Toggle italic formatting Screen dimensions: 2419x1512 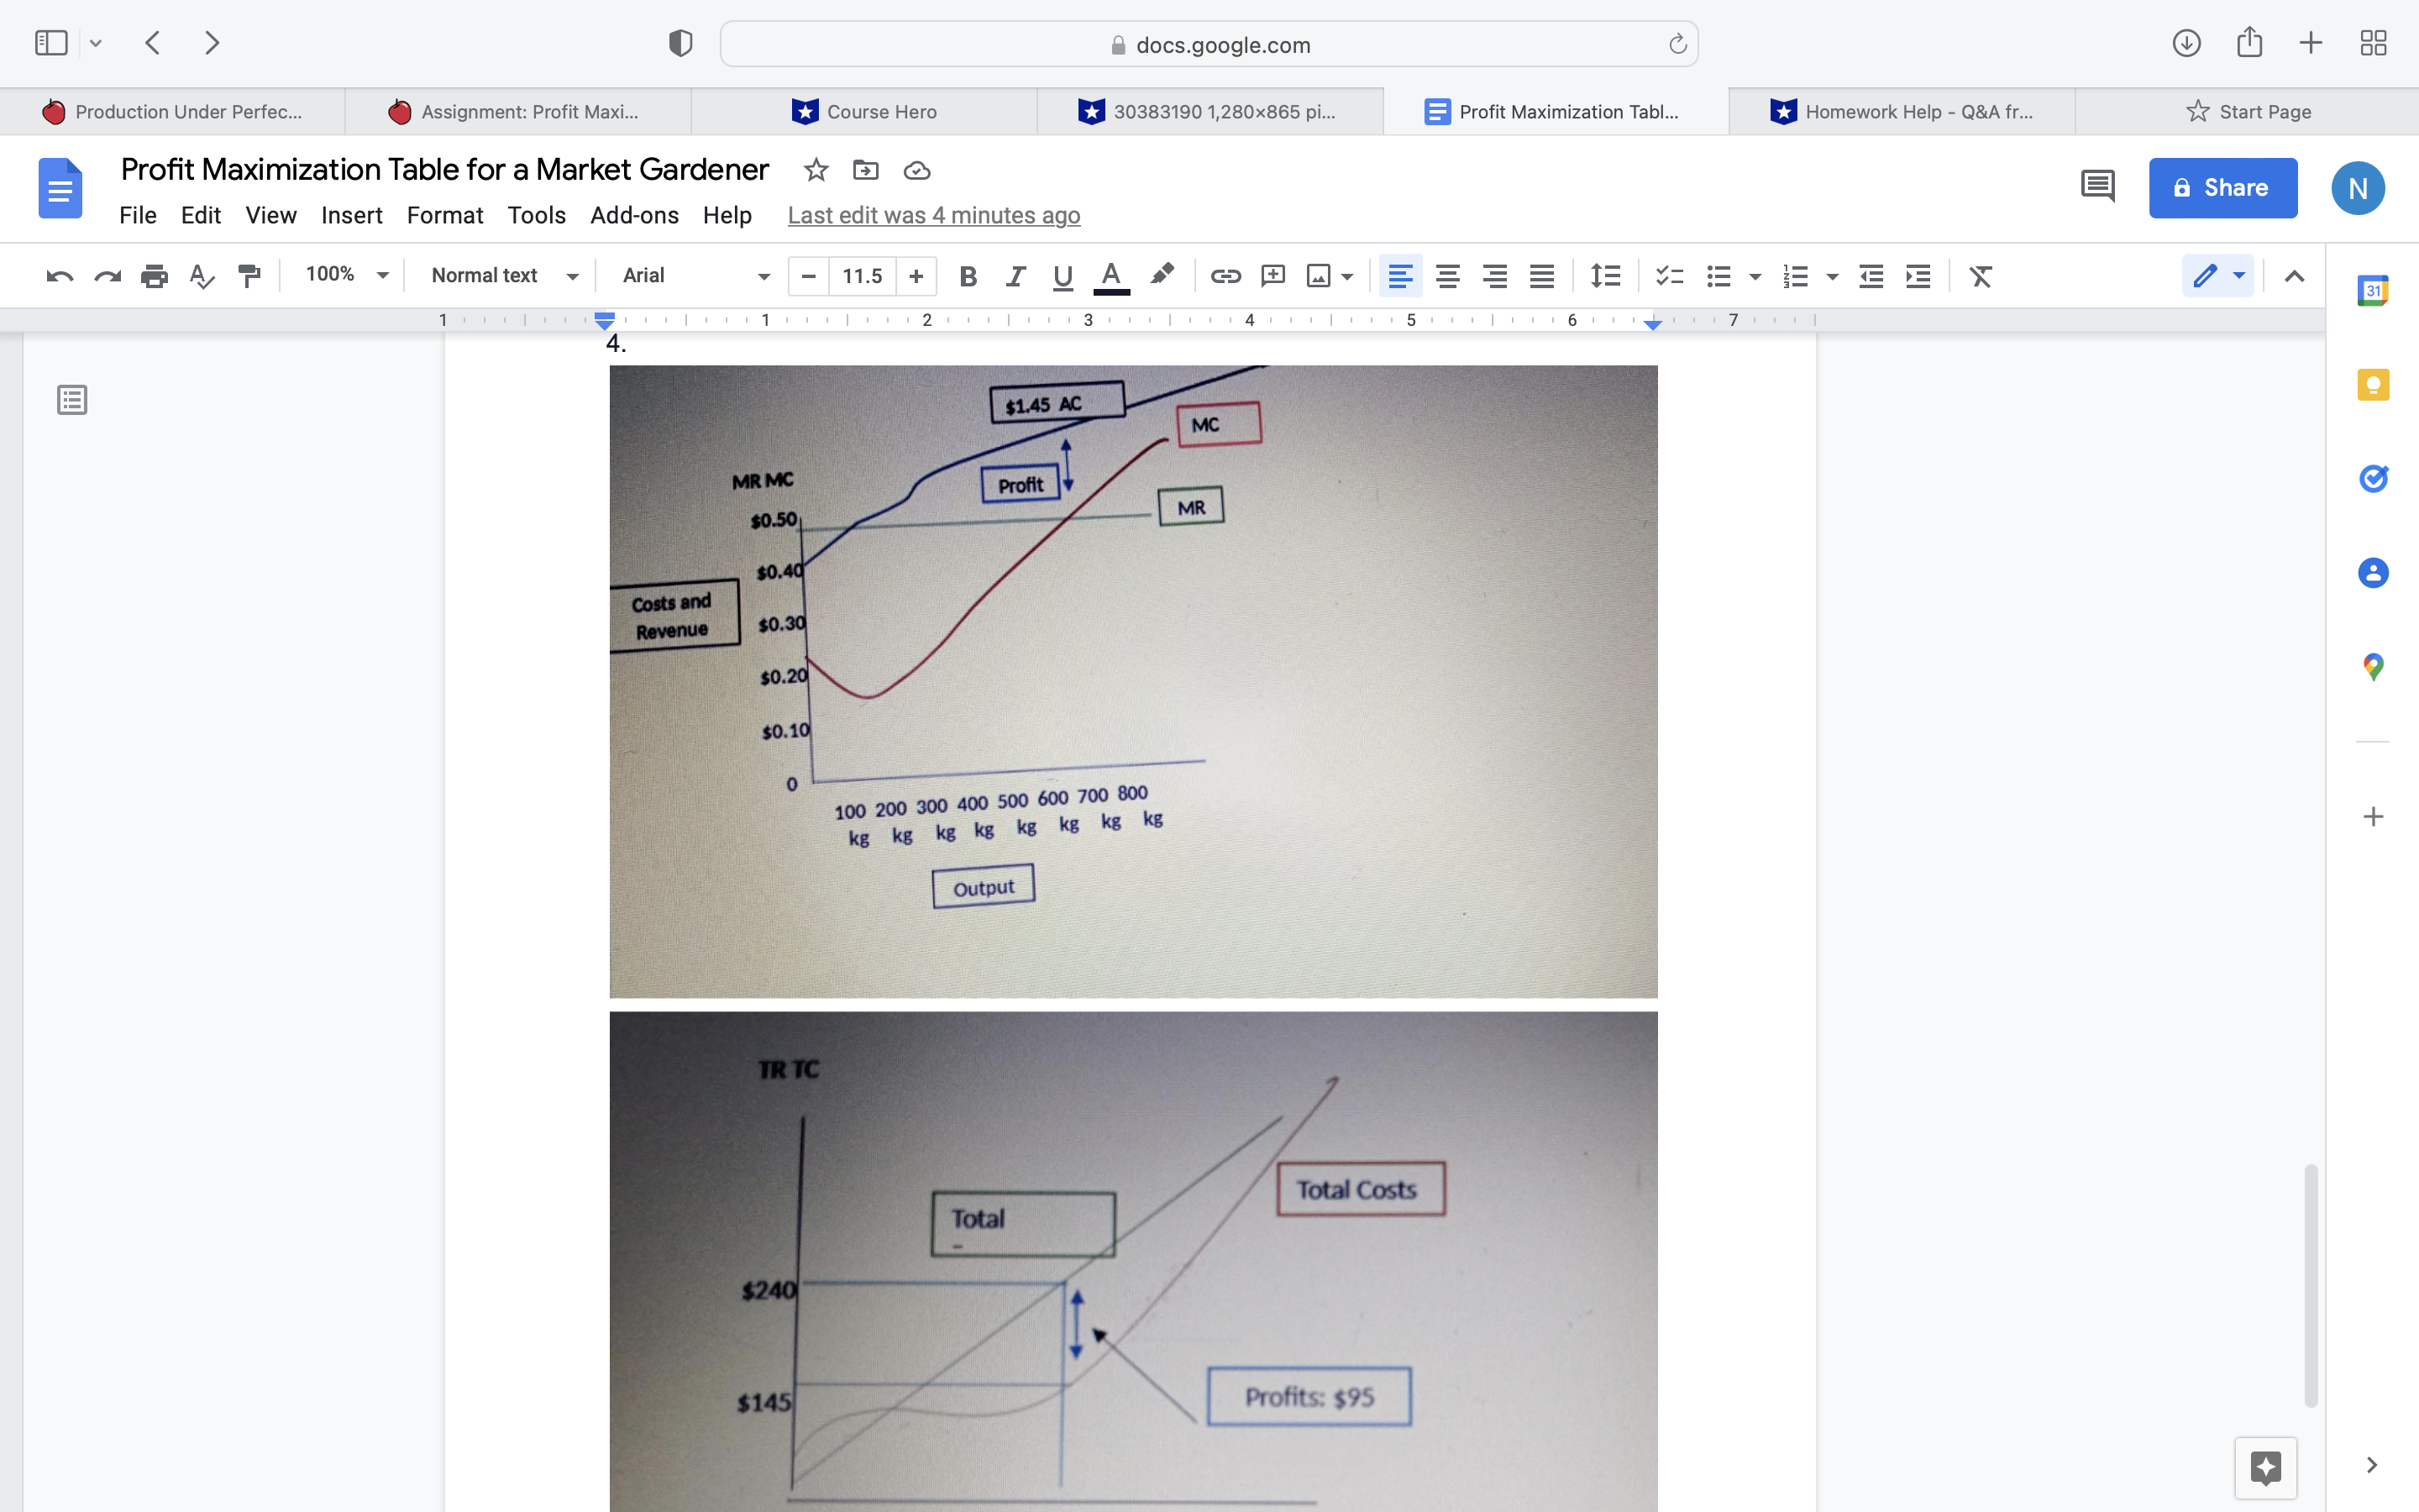(x=1015, y=276)
